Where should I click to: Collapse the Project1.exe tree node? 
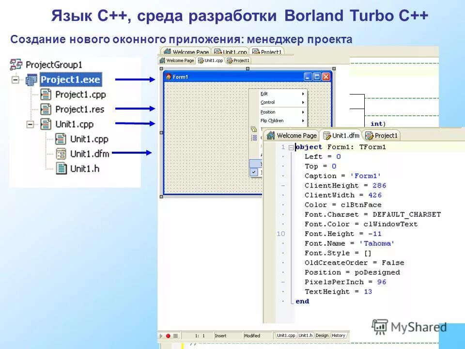pyautogui.click(x=15, y=79)
